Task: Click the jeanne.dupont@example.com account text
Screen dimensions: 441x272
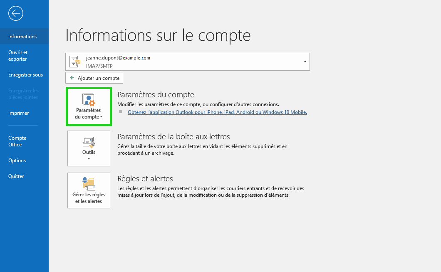Action: [x=118, y=58]
